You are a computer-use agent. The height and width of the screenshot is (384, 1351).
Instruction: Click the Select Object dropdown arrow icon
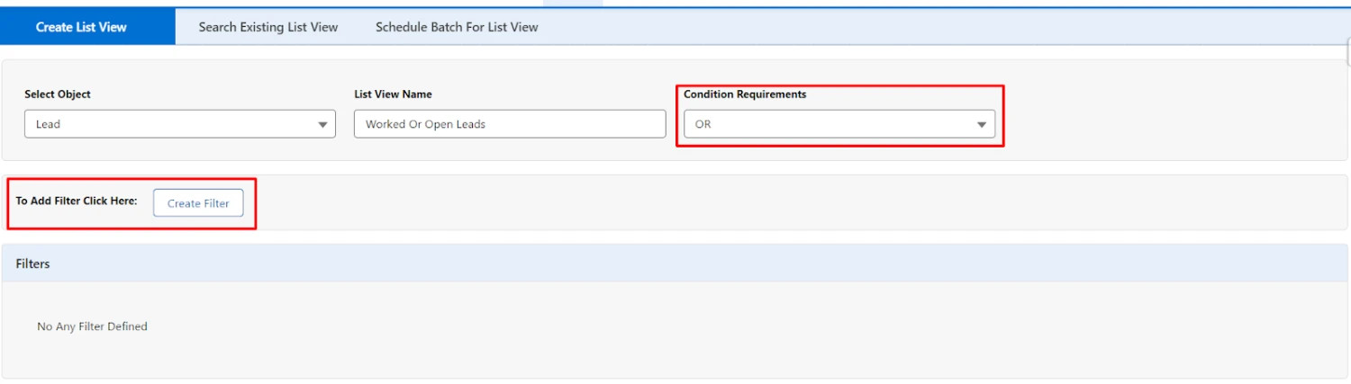point(322,125)
